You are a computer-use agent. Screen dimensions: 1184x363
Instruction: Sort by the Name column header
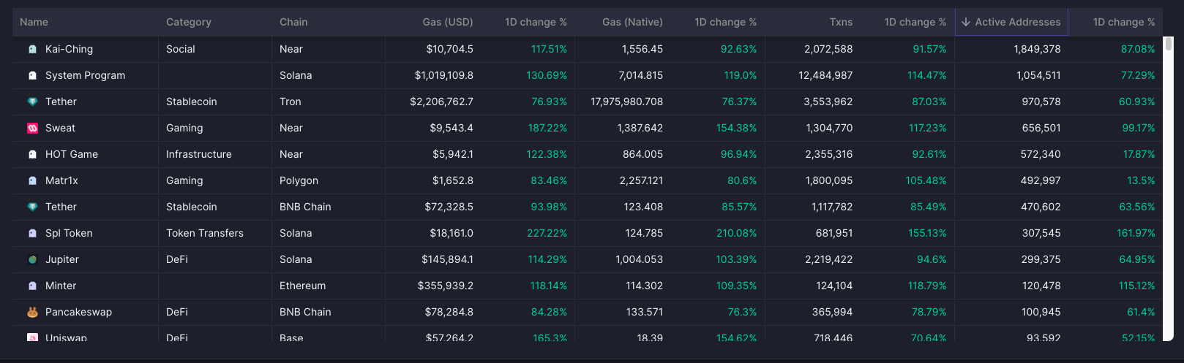point(34,22)
